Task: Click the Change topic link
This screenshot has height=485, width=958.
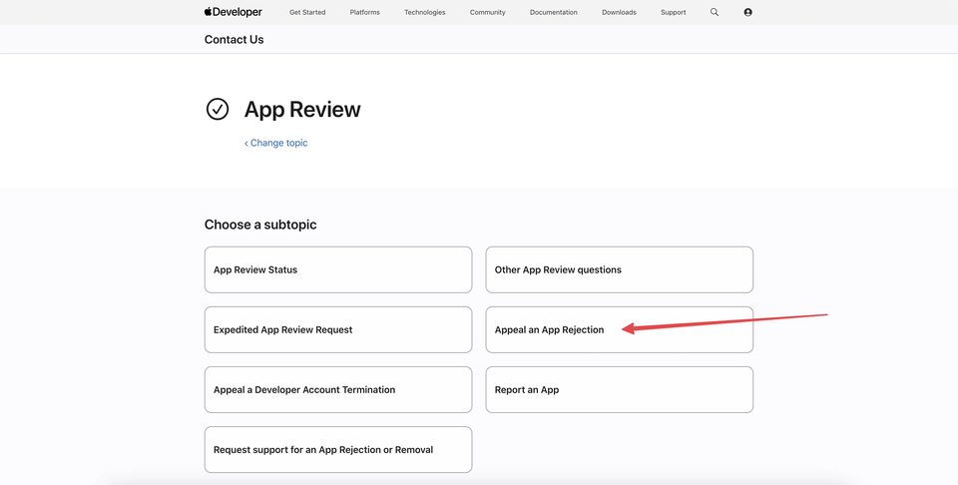Action: tap(276, 143)
